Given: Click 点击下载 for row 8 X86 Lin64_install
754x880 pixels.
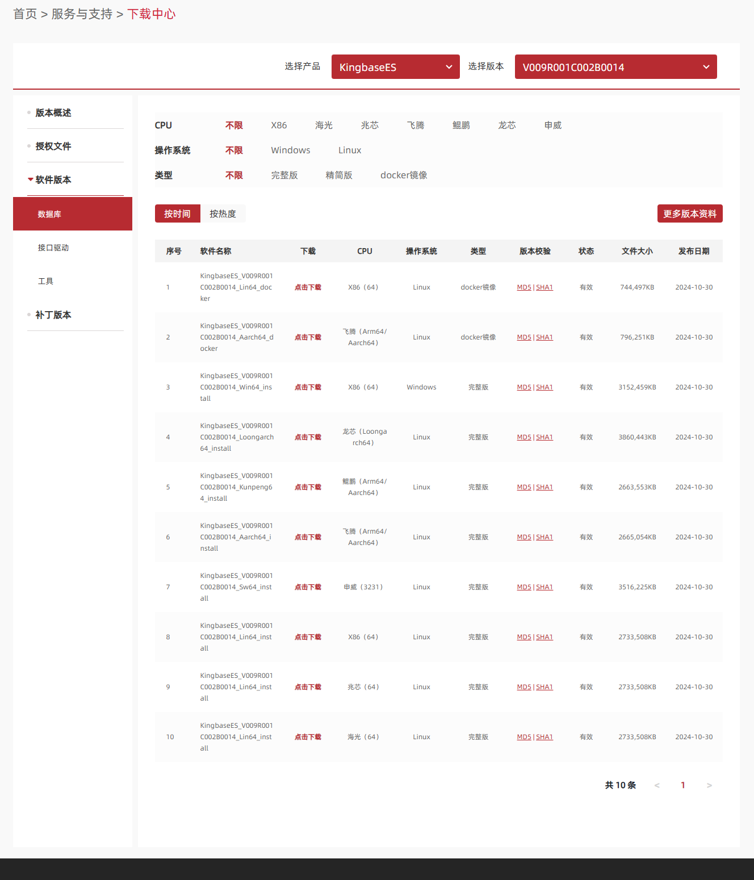Looking at the screenshot, I should click(308, 637).
